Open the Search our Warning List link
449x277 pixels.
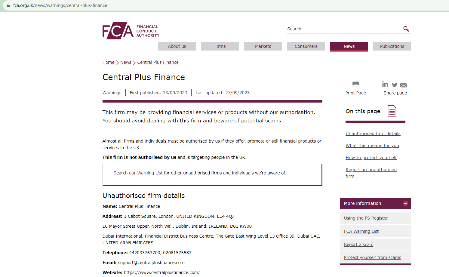138,173
